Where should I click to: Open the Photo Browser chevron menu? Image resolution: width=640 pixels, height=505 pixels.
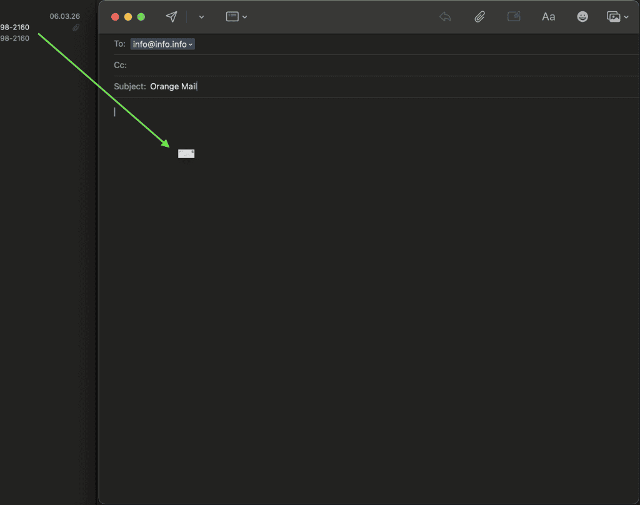click(626, 17)
